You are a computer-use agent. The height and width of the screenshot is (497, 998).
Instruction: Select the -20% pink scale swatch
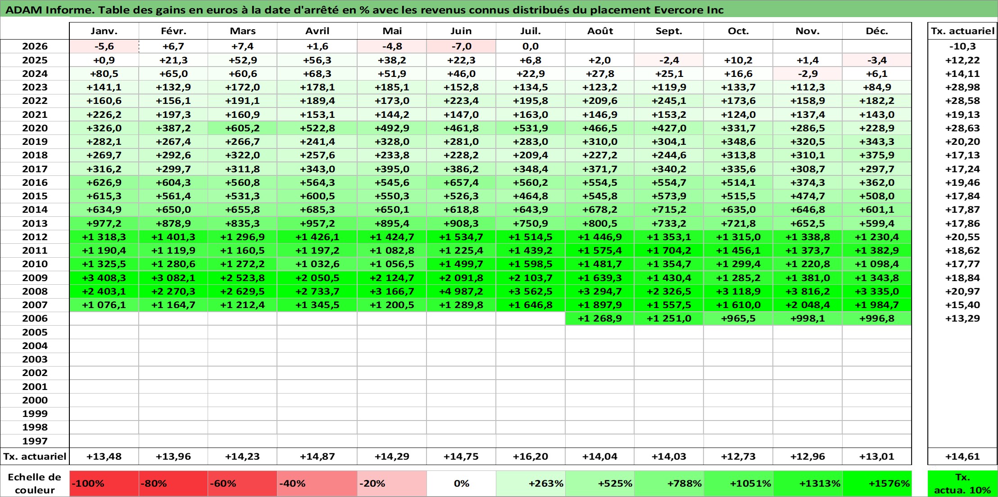pyautogui.click(x=392, y=484)
